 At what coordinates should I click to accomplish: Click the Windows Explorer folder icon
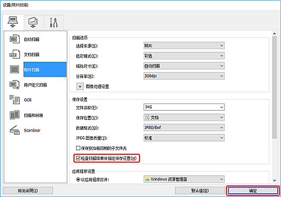(x=147, y=179)
